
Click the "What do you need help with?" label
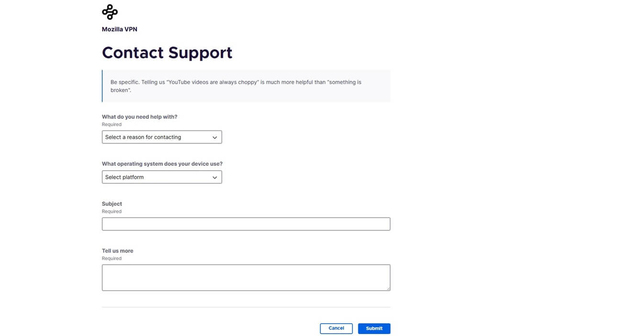[x=139, y=117]
